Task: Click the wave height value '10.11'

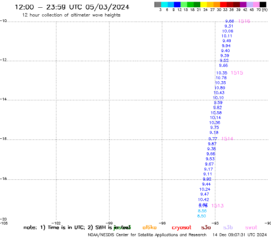Action: [x=227, y=36]
